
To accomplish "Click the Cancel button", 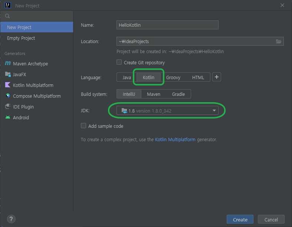I will 271,220.
